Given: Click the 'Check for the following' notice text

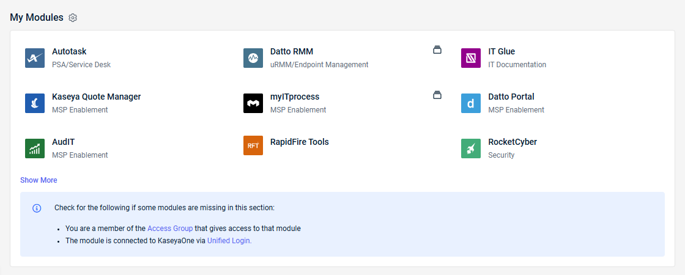Looking at the screenshot, I should coord(165,208).
